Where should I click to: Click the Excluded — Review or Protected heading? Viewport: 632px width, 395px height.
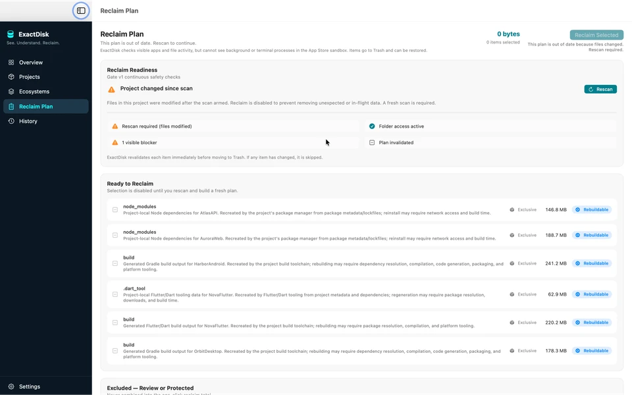150,388
